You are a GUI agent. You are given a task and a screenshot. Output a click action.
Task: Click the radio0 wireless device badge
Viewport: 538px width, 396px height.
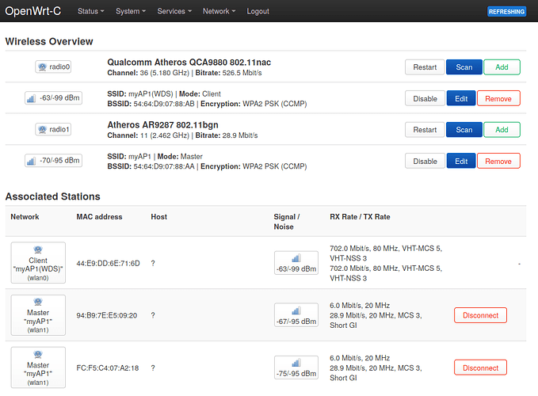[53, 67]
